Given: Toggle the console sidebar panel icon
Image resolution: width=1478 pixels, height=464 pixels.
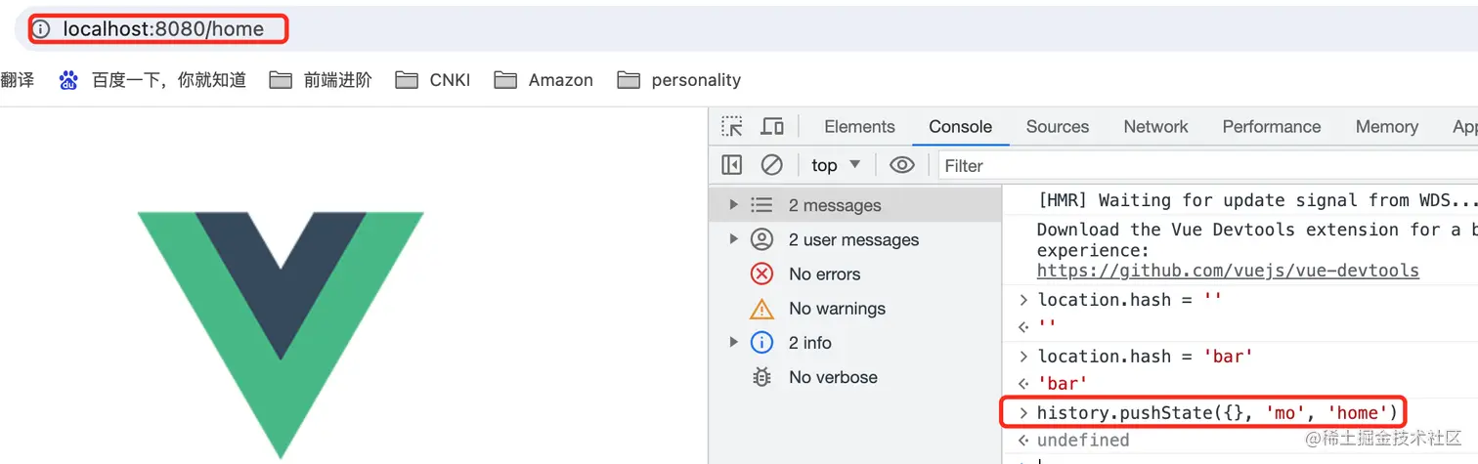Looking at the screenshot, I should pos(732,165).
